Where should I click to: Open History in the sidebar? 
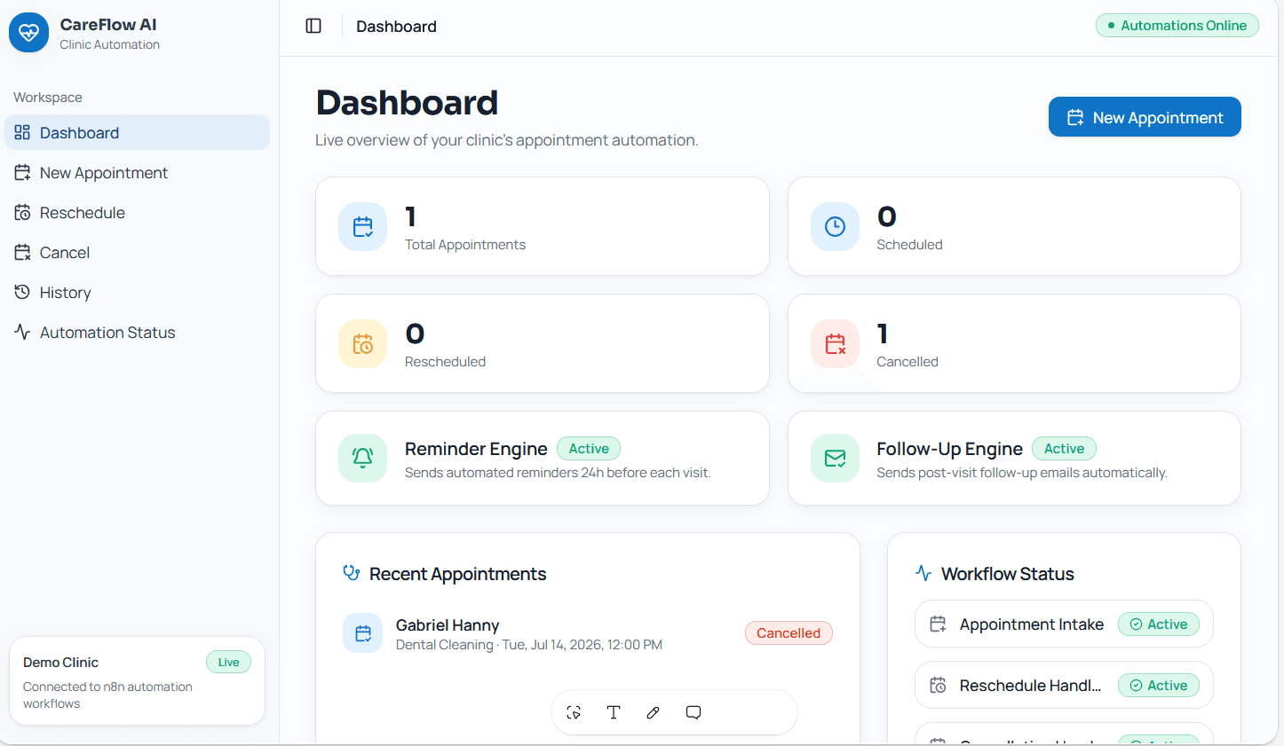tap(138, 292)
